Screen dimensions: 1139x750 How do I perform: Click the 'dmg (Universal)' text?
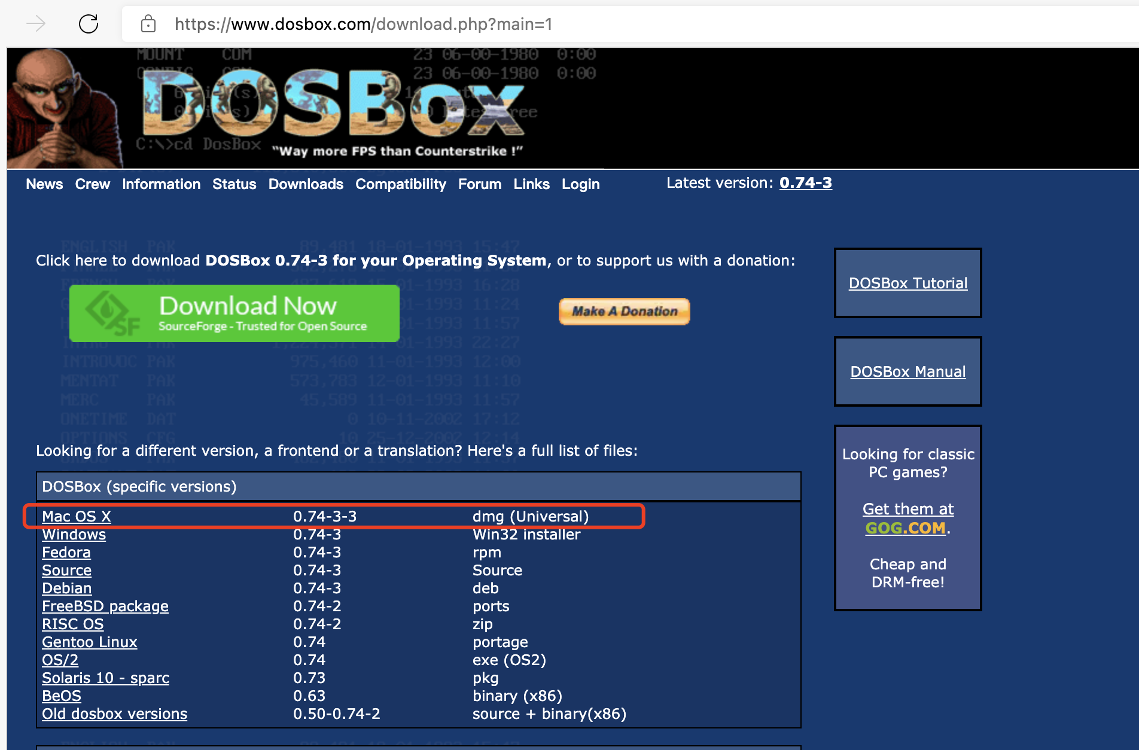click(x=531, y=516)
